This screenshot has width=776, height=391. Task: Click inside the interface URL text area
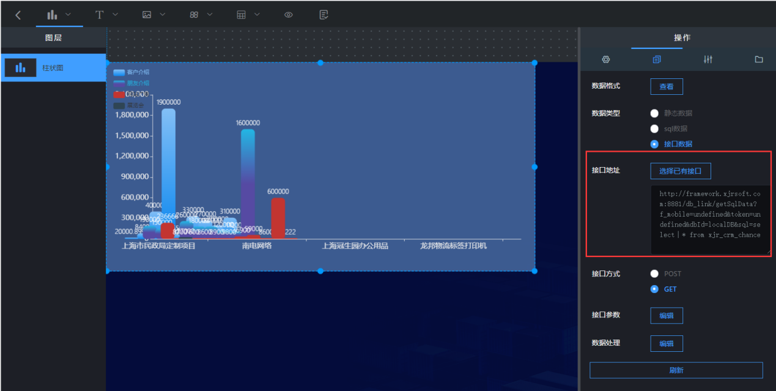click(709, 219)
